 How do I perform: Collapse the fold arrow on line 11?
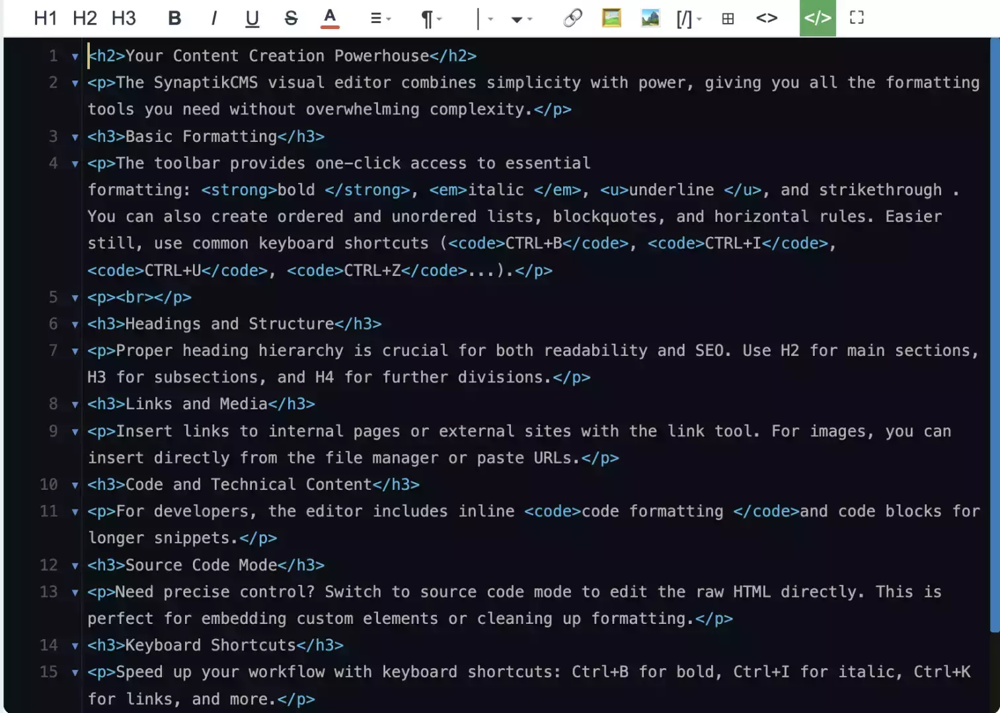tap(75, 512)
